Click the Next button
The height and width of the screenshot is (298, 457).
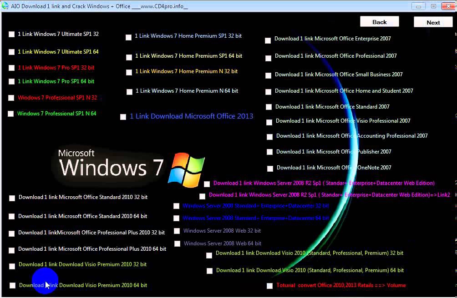point(433,22)
